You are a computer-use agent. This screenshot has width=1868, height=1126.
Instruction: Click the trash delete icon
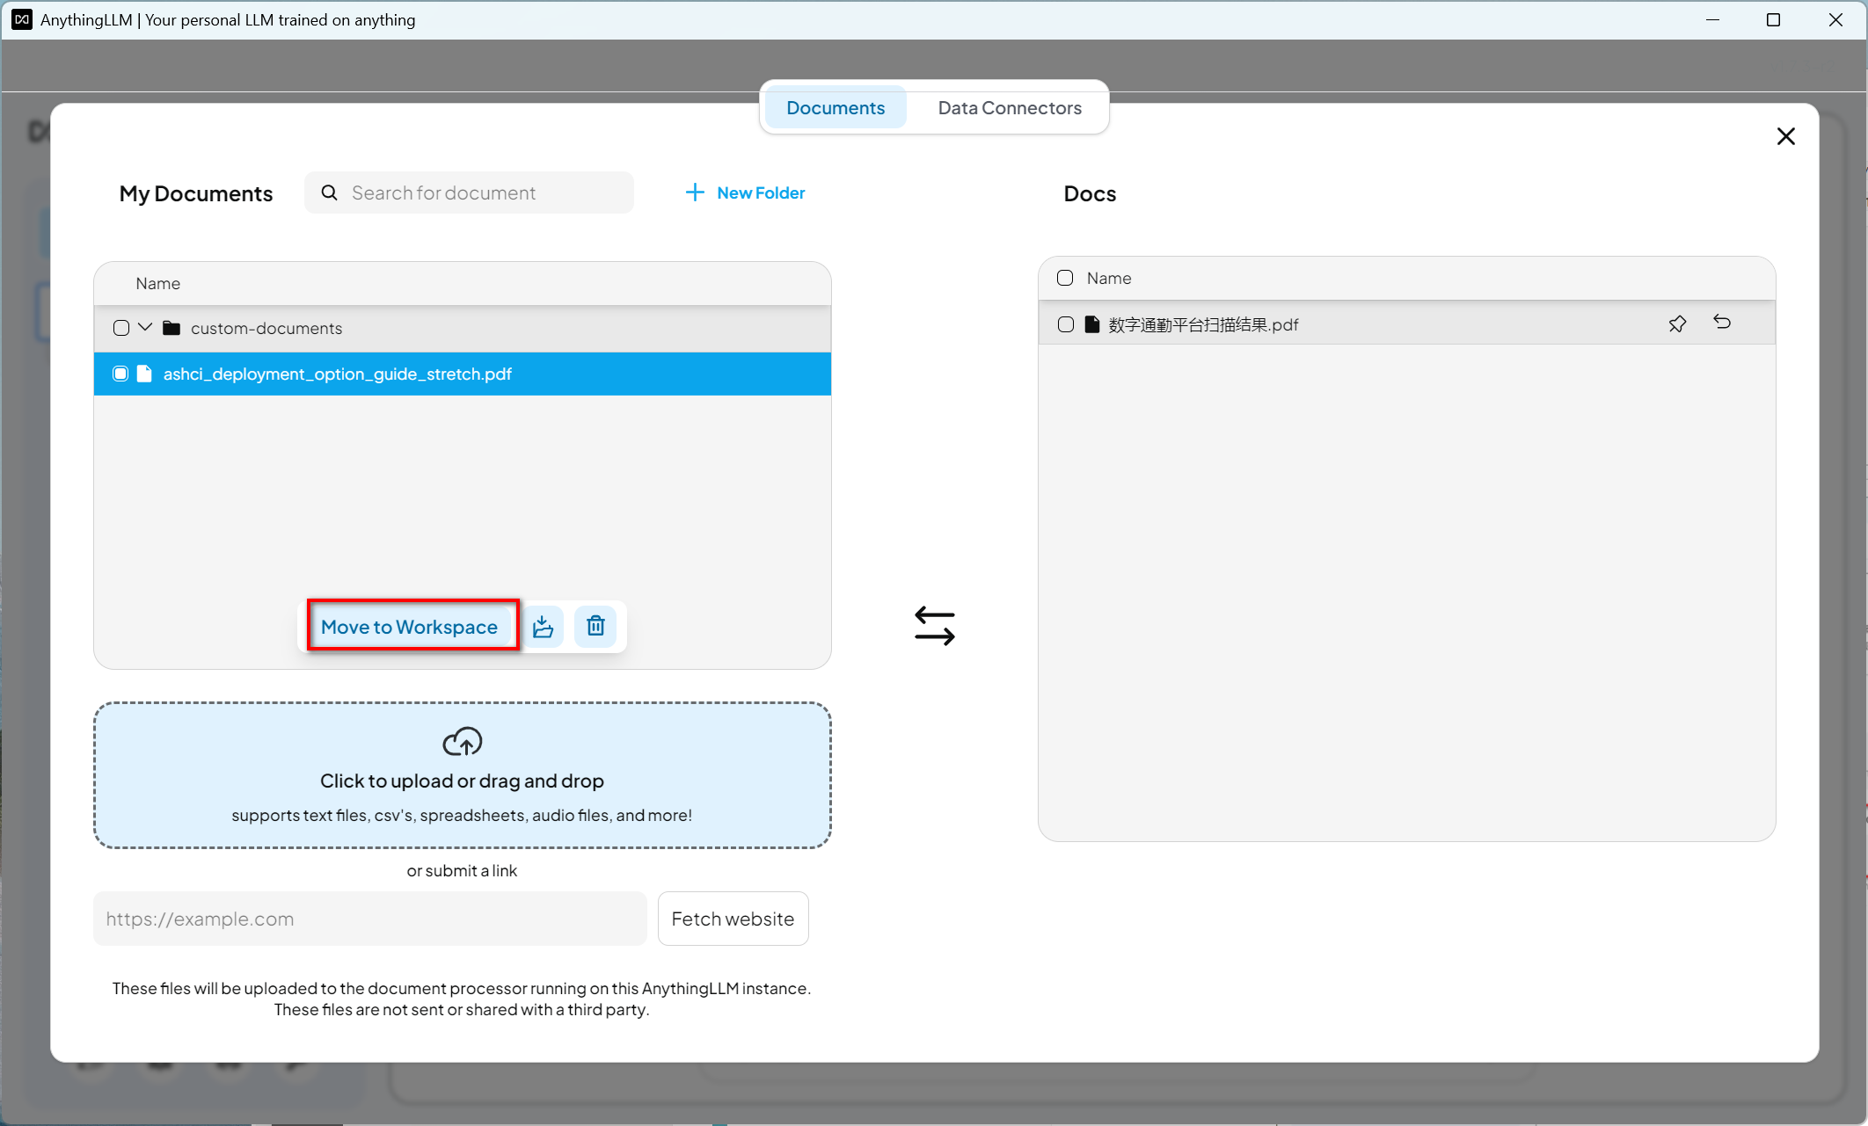595,627
